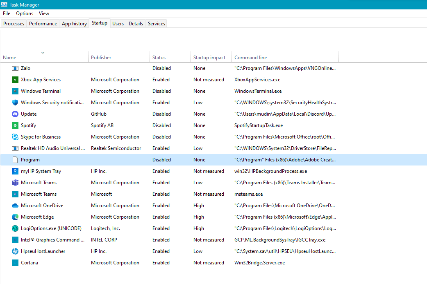This screenshot has width=427, height=284.
Task: Click the Xbox App Services icon
Action: coord(13,80)
